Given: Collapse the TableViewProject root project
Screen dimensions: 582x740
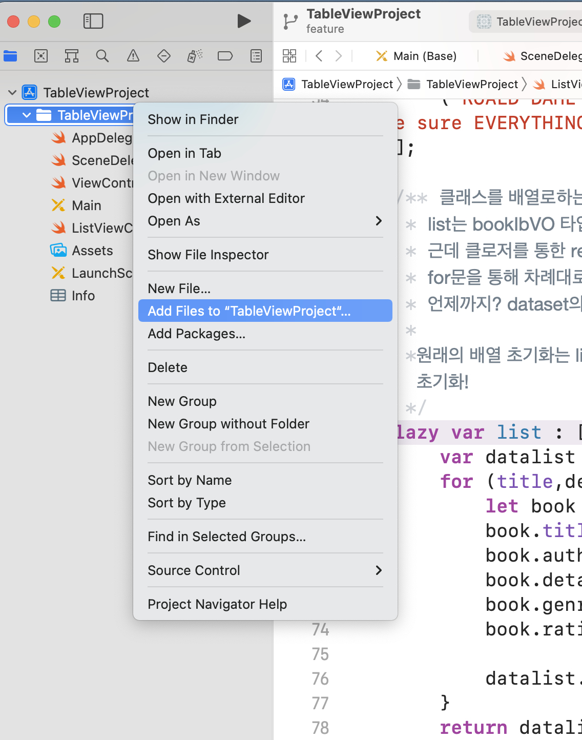Looking at the screenshot, I should (12, 93).
